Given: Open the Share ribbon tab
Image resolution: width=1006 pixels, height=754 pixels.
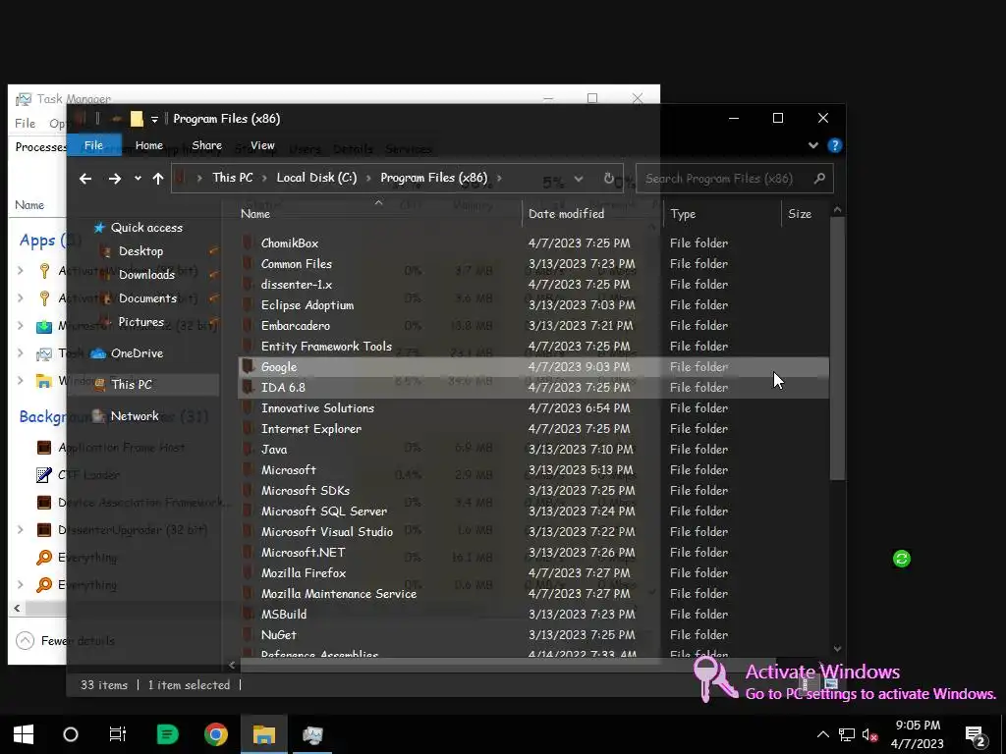Looking at the screenshot, I should point(206,145).
